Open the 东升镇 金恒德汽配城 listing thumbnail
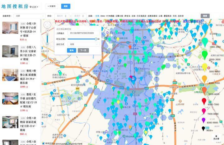This screenshot has width=224, height=145. 10,98
